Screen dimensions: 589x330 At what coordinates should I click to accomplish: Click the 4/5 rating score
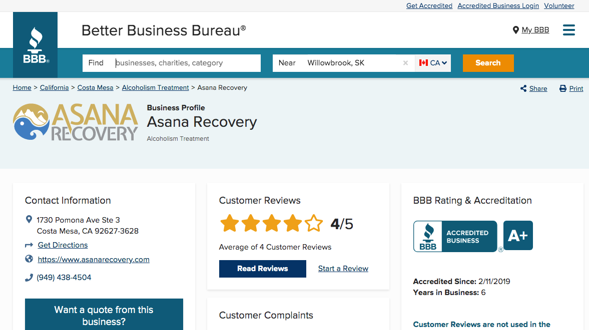point(342,224)
